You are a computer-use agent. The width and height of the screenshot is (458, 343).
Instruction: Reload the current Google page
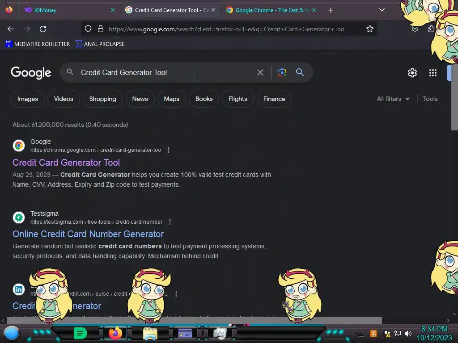[x=43, y=29]
